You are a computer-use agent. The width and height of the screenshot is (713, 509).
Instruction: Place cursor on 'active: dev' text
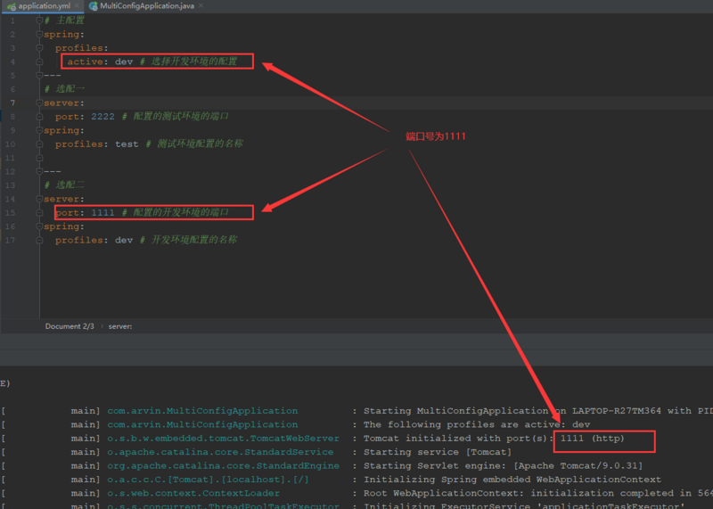point(100,62)
